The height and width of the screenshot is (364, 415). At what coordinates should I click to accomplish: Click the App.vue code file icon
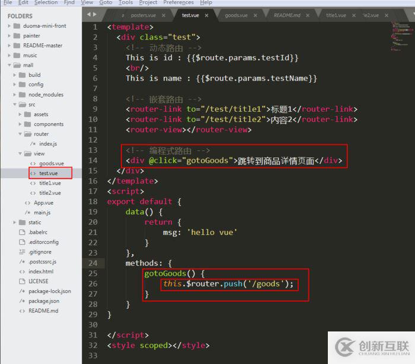click(x=27, y=203)
